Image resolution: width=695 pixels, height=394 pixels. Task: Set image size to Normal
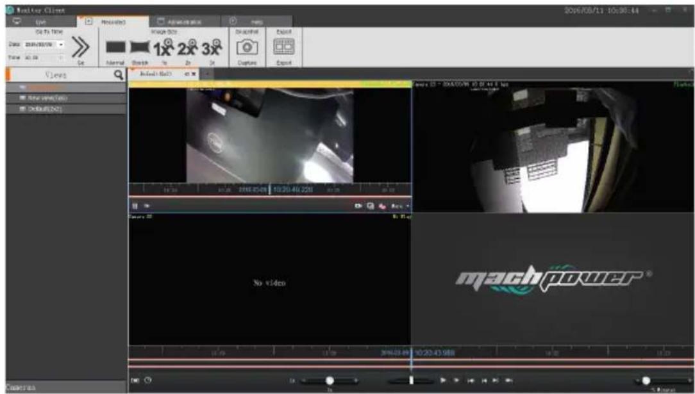[x=115, y=47]
